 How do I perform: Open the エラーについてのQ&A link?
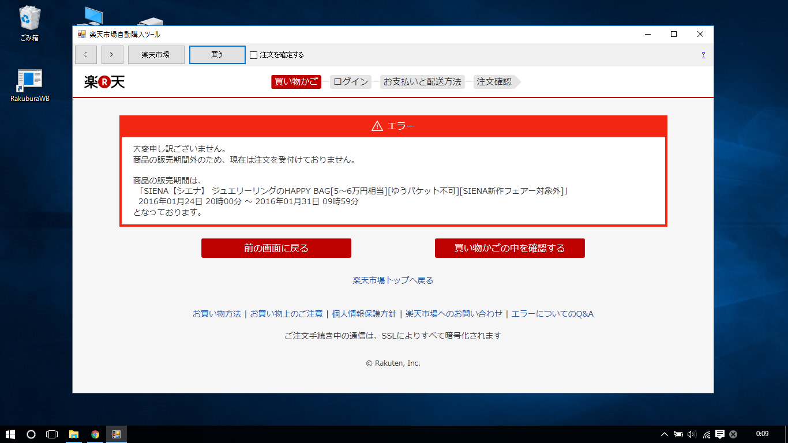(553, 314)
